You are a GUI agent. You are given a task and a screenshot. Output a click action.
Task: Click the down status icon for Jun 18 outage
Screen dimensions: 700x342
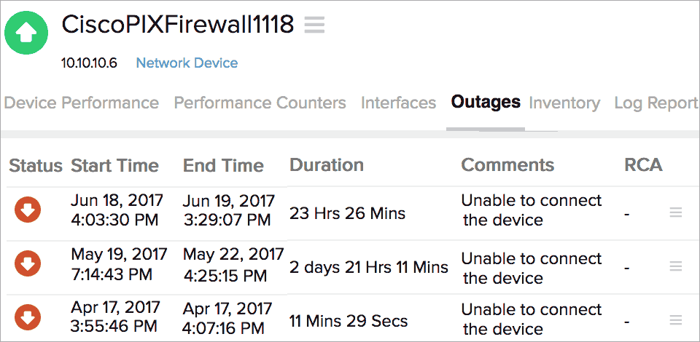click(28, 210)
